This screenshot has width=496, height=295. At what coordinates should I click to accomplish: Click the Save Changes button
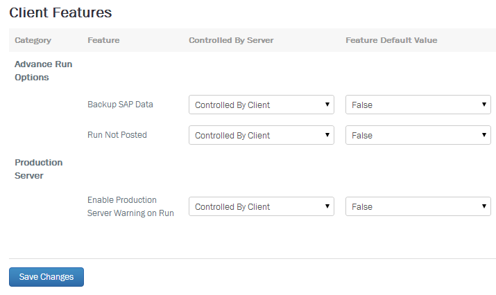(46, 277)
